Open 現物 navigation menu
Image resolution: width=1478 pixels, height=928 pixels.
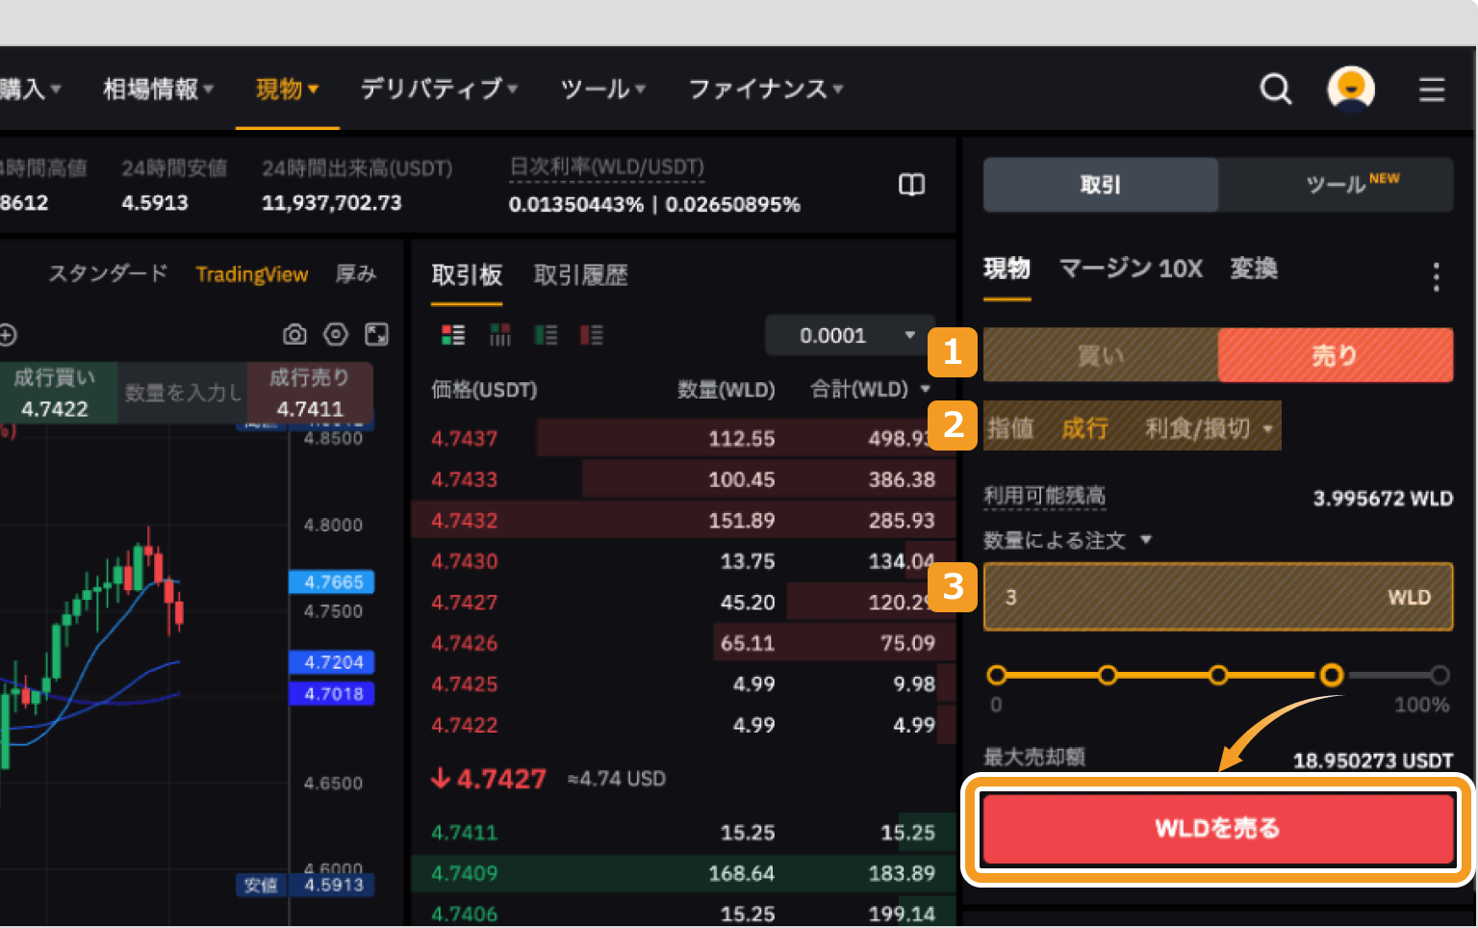(x=287, y=90)
